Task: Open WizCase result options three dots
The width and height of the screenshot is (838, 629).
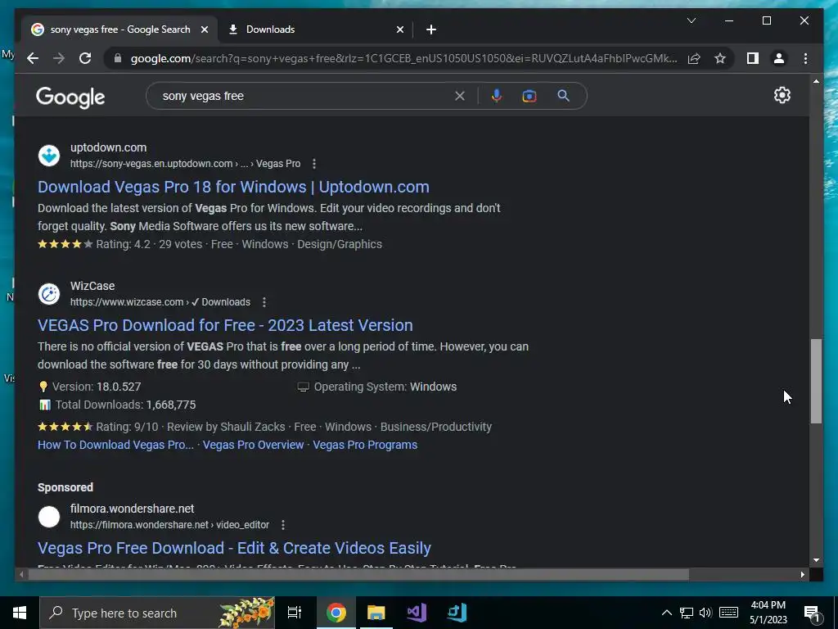Action: (264, 302)
